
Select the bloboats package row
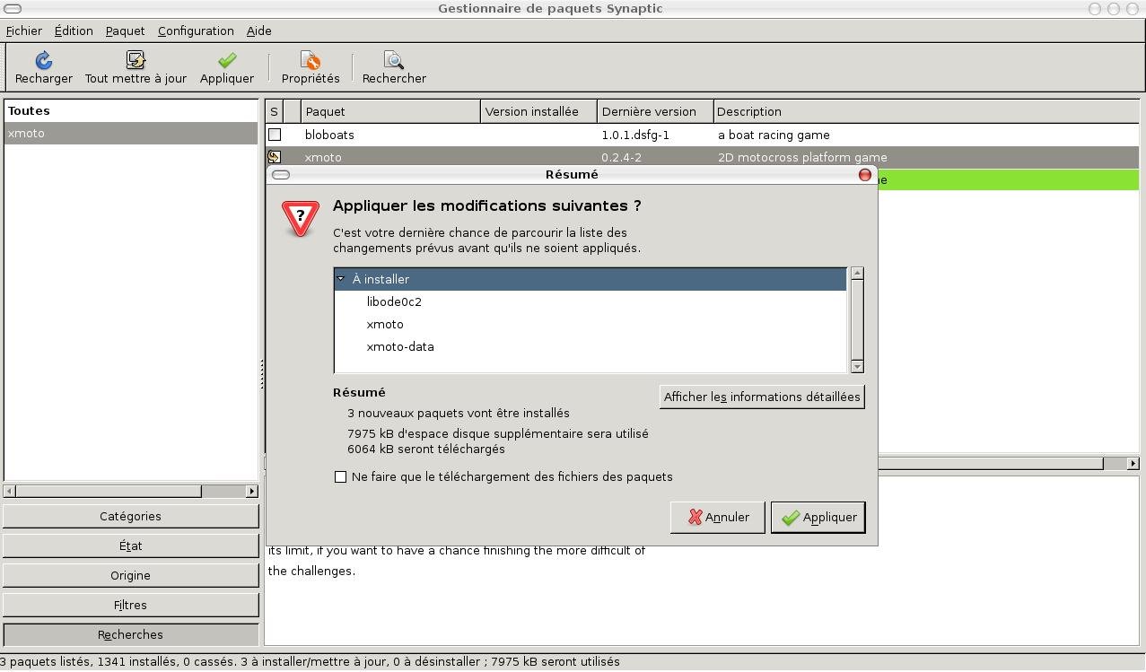click(x=702, y=135)
